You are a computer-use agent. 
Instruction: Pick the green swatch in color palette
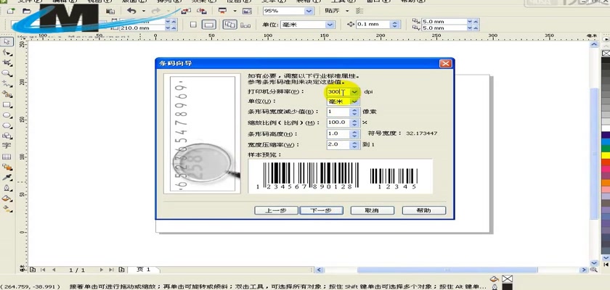coord(606,148)
